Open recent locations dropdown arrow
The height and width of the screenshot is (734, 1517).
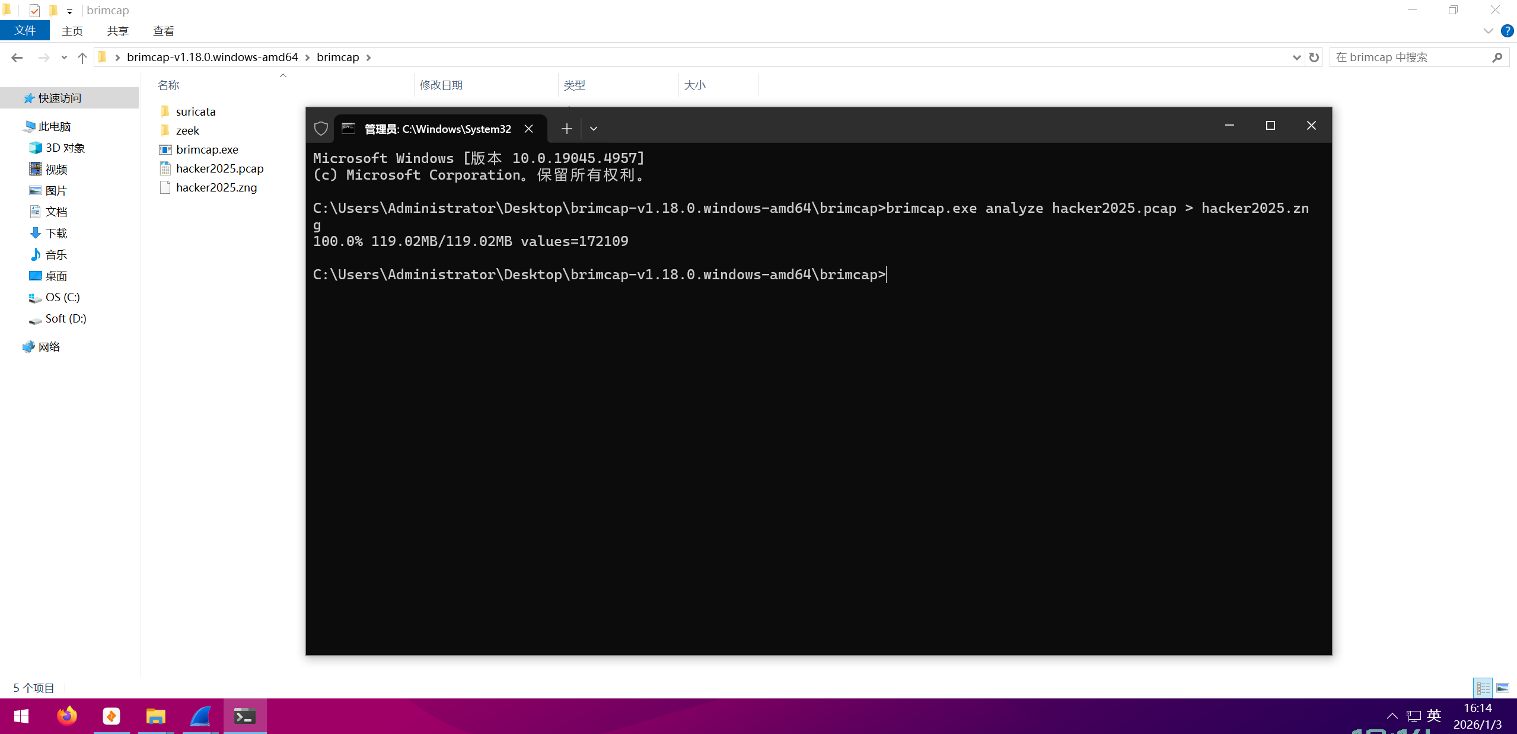coord(64,58)
